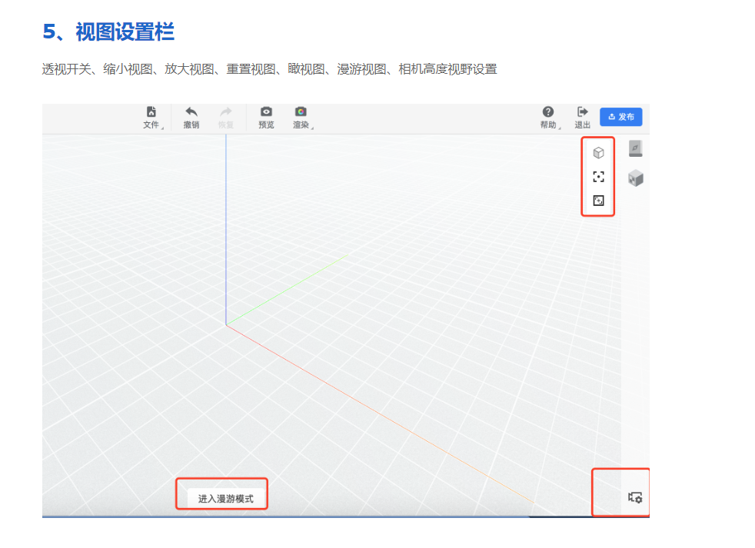The image size is (755, 548).
Task: Select the reset view crosshair icon
Action: (x=599, y=177)
